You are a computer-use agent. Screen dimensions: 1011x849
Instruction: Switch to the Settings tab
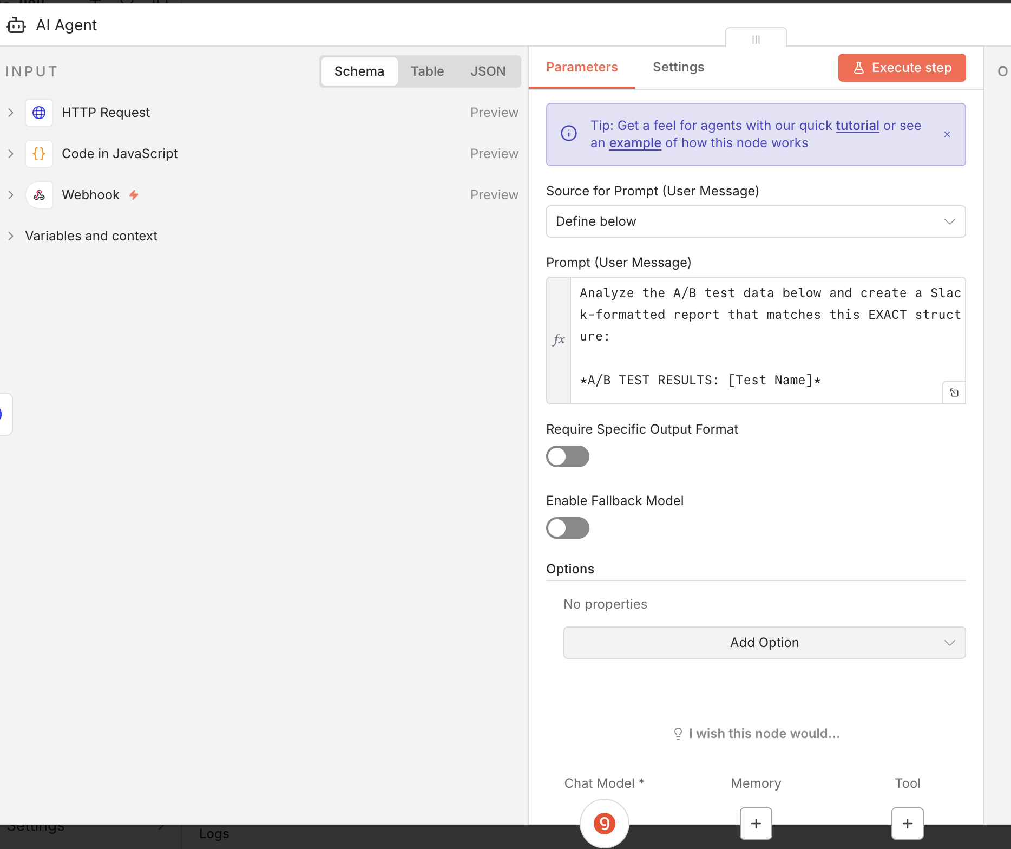678,67
